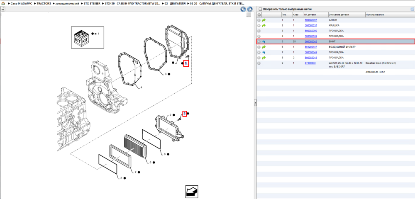The image size is (415, 199).
Task: Click blue arrow on ВИНТ row
Action: (x=264, y=41)
